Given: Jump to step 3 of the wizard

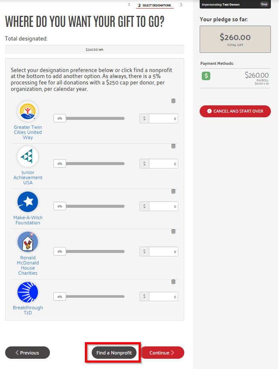Looking at the screenshot, I should (181, 5).
